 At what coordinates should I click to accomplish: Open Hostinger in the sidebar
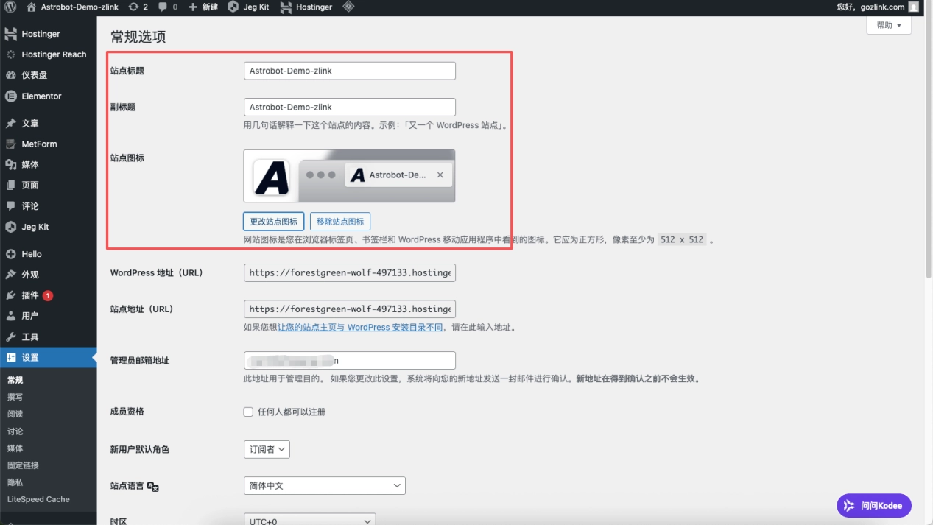(x=48, y=34)
